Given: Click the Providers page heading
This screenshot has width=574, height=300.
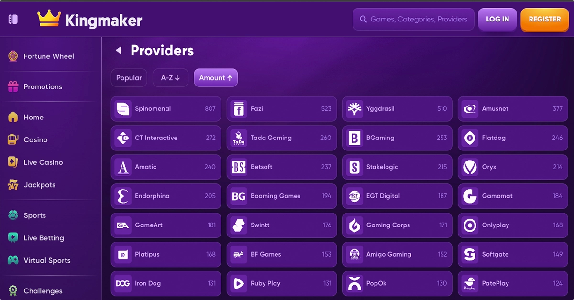Looking at the screenshot, I should 162,50.
